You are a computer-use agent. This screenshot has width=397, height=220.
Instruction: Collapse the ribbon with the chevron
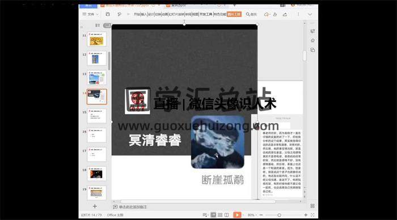[x=310, y=14]
